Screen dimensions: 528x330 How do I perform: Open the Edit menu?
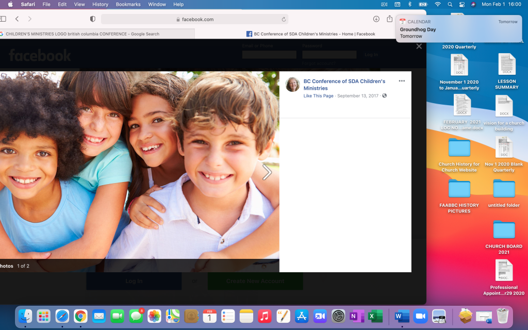[x=62, y=4]
